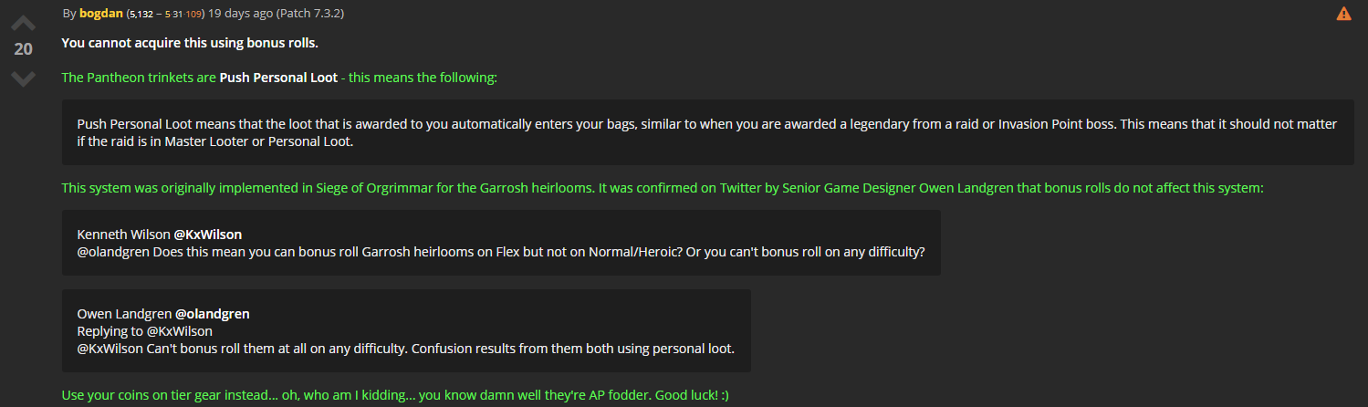This screenshot has width=1368, height=407.
Task: Upvote bogdan's comment with the up arrow
Action: click(23, 22)
